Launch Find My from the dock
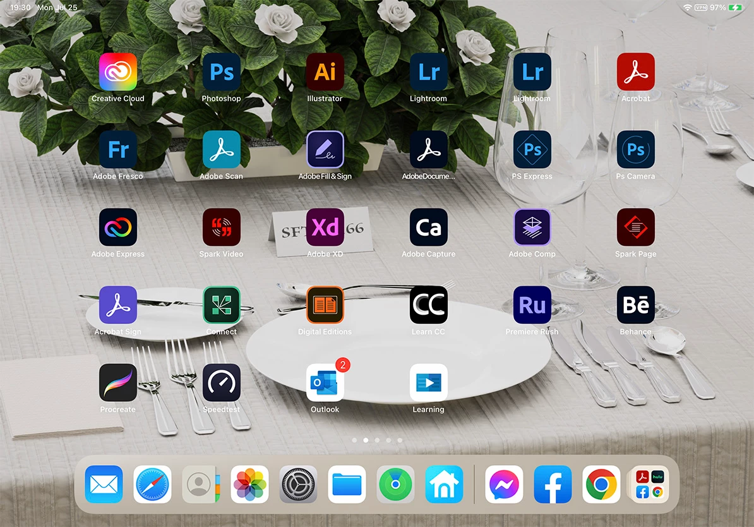 395,484
